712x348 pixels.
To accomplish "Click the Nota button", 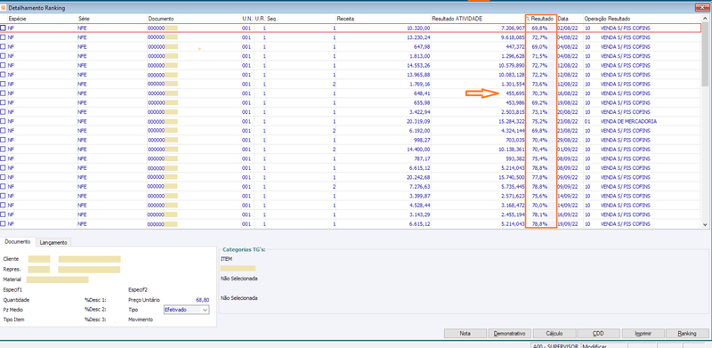I will [465, 334].
